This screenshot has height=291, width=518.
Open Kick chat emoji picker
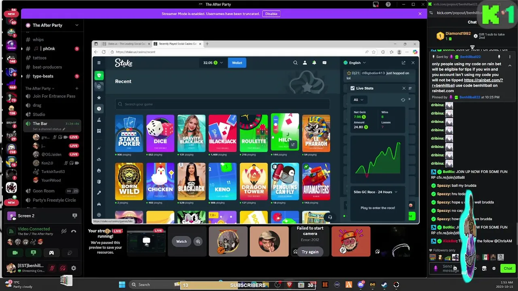455,268
